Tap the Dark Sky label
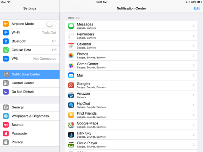Viewport: 203px width, 152px height. pyautogui.click(x=84, y=133)
